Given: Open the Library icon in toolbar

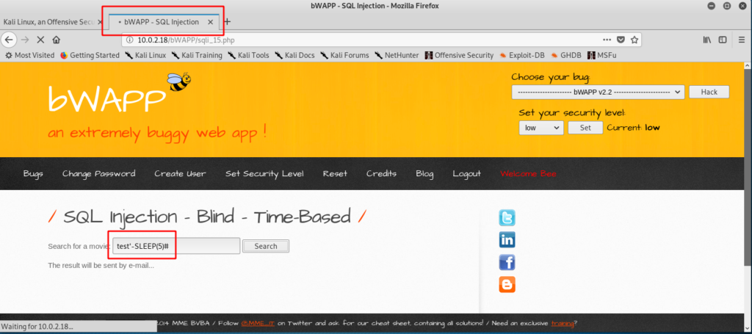Looking at the screenshot, I should point(707,40).
